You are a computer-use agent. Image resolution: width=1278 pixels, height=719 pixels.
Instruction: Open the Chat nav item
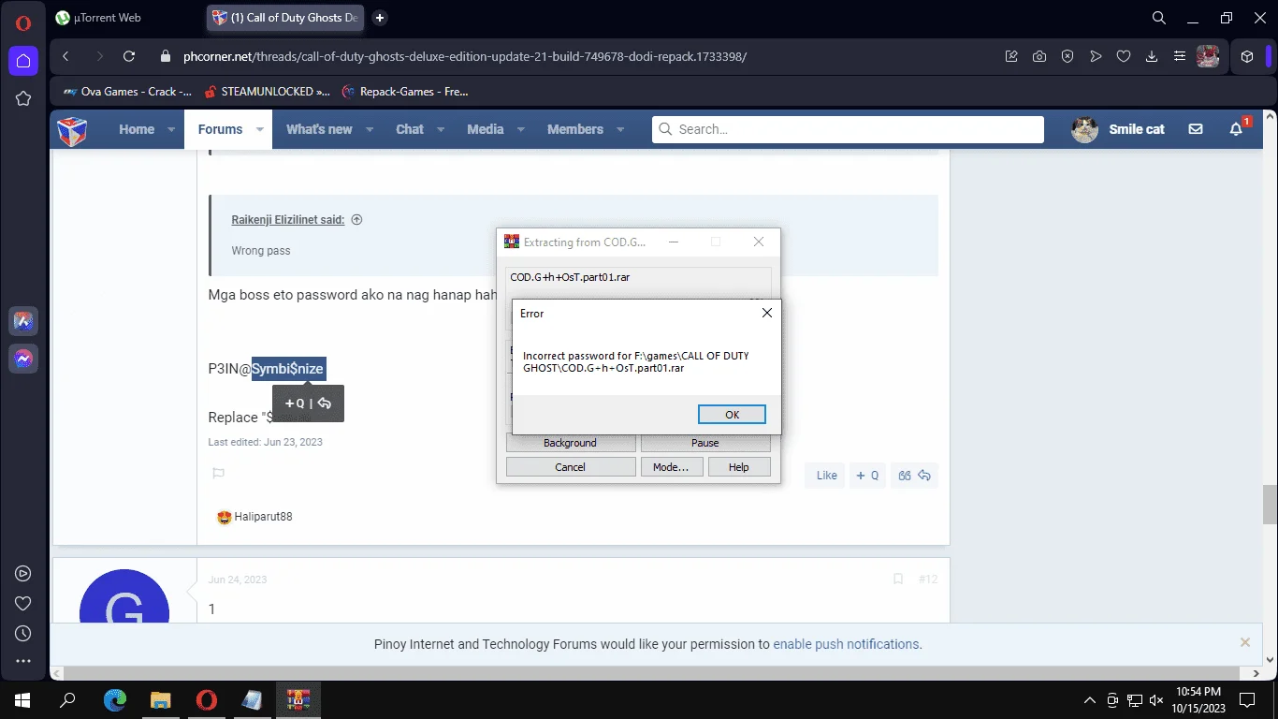pyautogui.click(x=410, y=129)
